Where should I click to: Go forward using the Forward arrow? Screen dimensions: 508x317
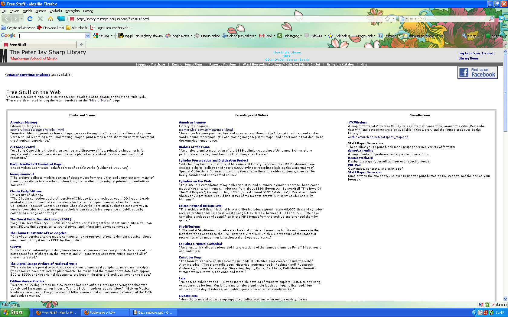pyautogui.click(x=15, y=19)
